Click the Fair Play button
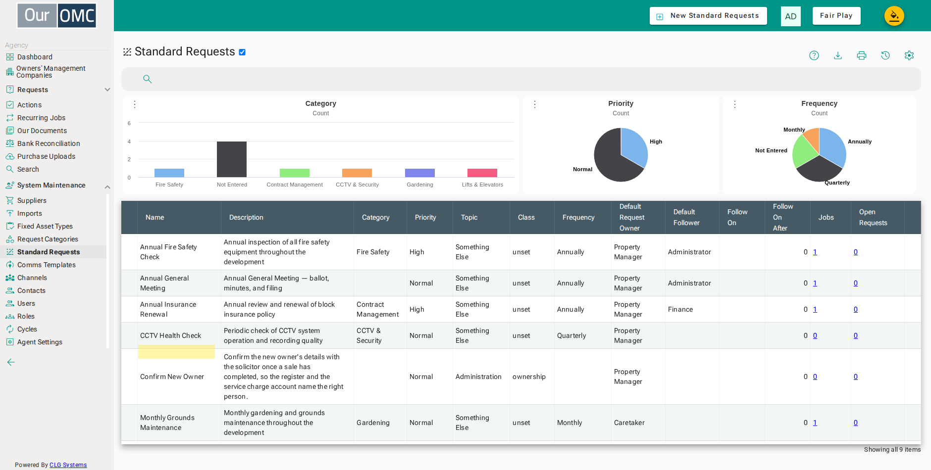931x470 pixels. click(836, 16)
